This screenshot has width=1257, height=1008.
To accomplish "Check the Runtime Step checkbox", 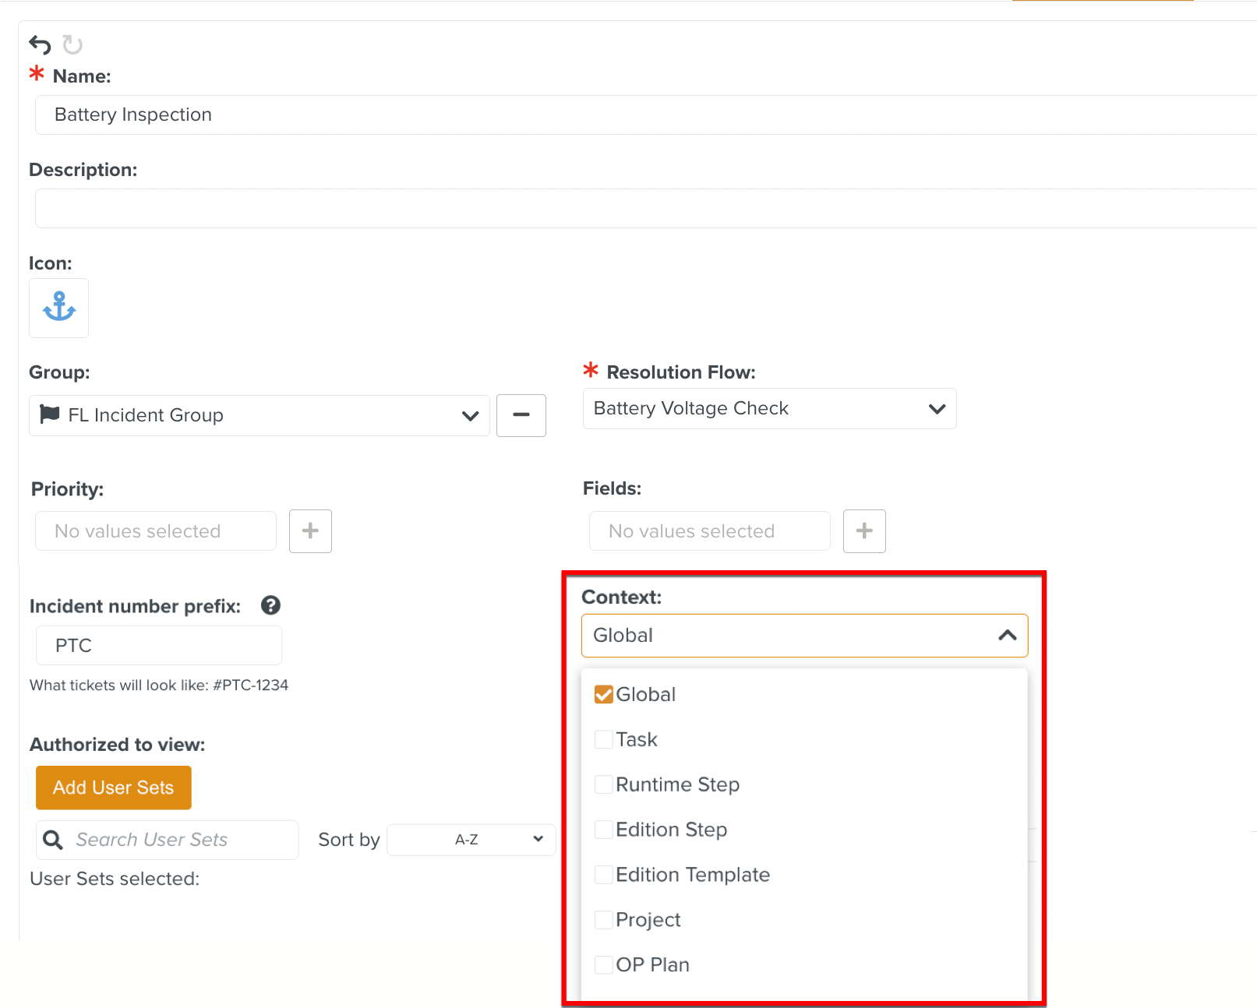I will pyautogui.click(x=604, y=784).
